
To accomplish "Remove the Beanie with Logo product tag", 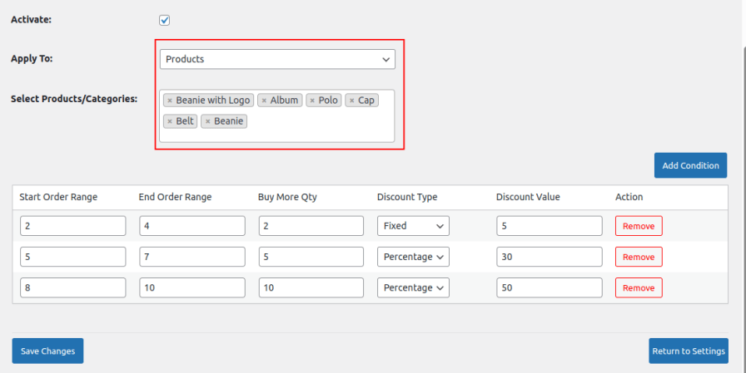I will pyautogui.click(x=170, y=101).
